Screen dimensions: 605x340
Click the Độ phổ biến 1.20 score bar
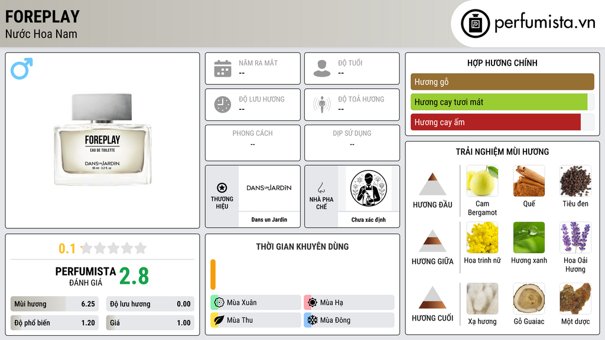[54, 323]
